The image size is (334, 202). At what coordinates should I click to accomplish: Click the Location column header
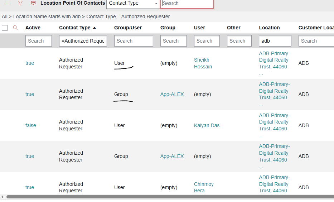tap(269, 28)
